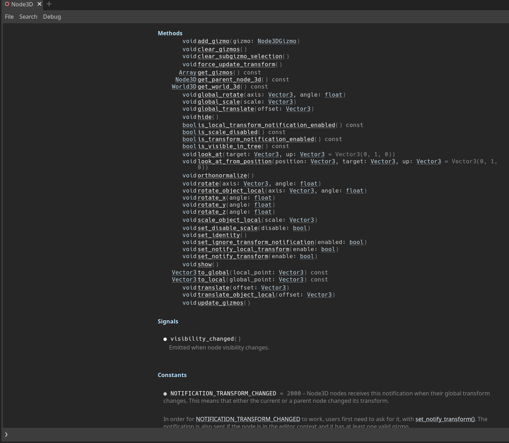Click the bool link of set_disable_scale parameter

pos(300,228)
